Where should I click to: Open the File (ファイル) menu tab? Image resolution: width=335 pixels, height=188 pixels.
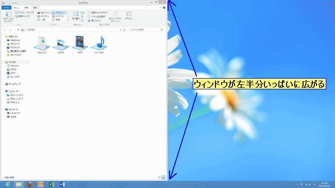pos(6,8)
